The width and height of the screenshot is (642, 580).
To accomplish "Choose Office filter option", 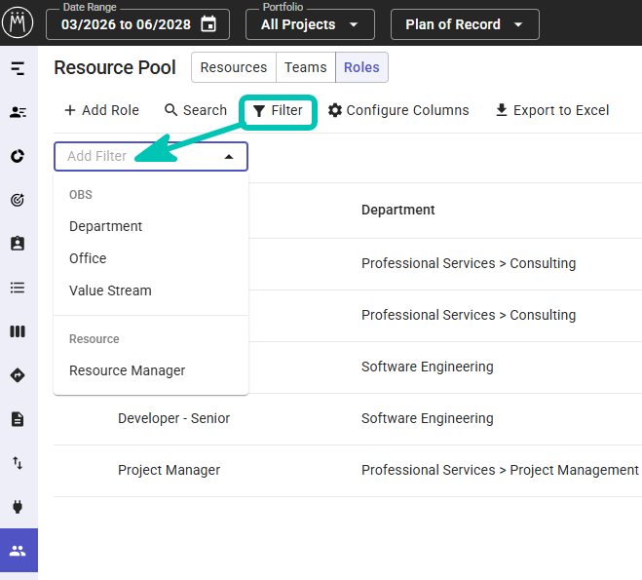I will click(151, 258).
